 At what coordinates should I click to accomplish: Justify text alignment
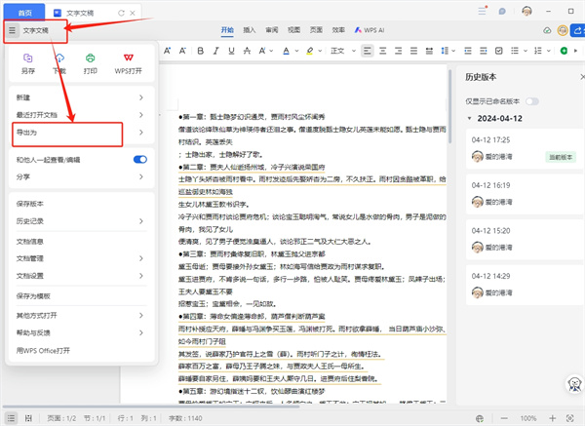(x=413, y=51)
